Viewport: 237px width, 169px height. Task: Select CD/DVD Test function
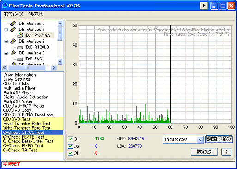click(x=17, y=119)
